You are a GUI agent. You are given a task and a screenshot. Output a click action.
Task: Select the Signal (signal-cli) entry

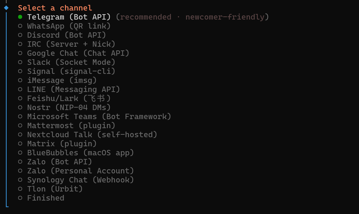point(20,71)
